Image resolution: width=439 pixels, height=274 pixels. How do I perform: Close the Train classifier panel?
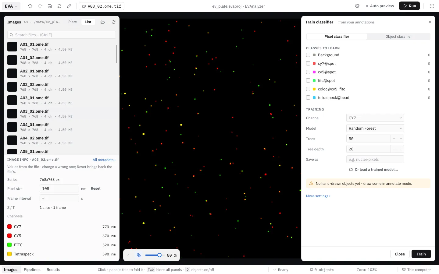[430, 22]
